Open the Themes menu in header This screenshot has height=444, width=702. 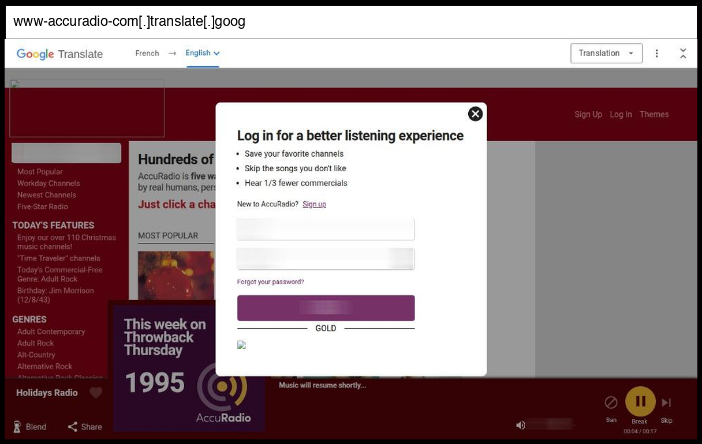pos(654,114)
